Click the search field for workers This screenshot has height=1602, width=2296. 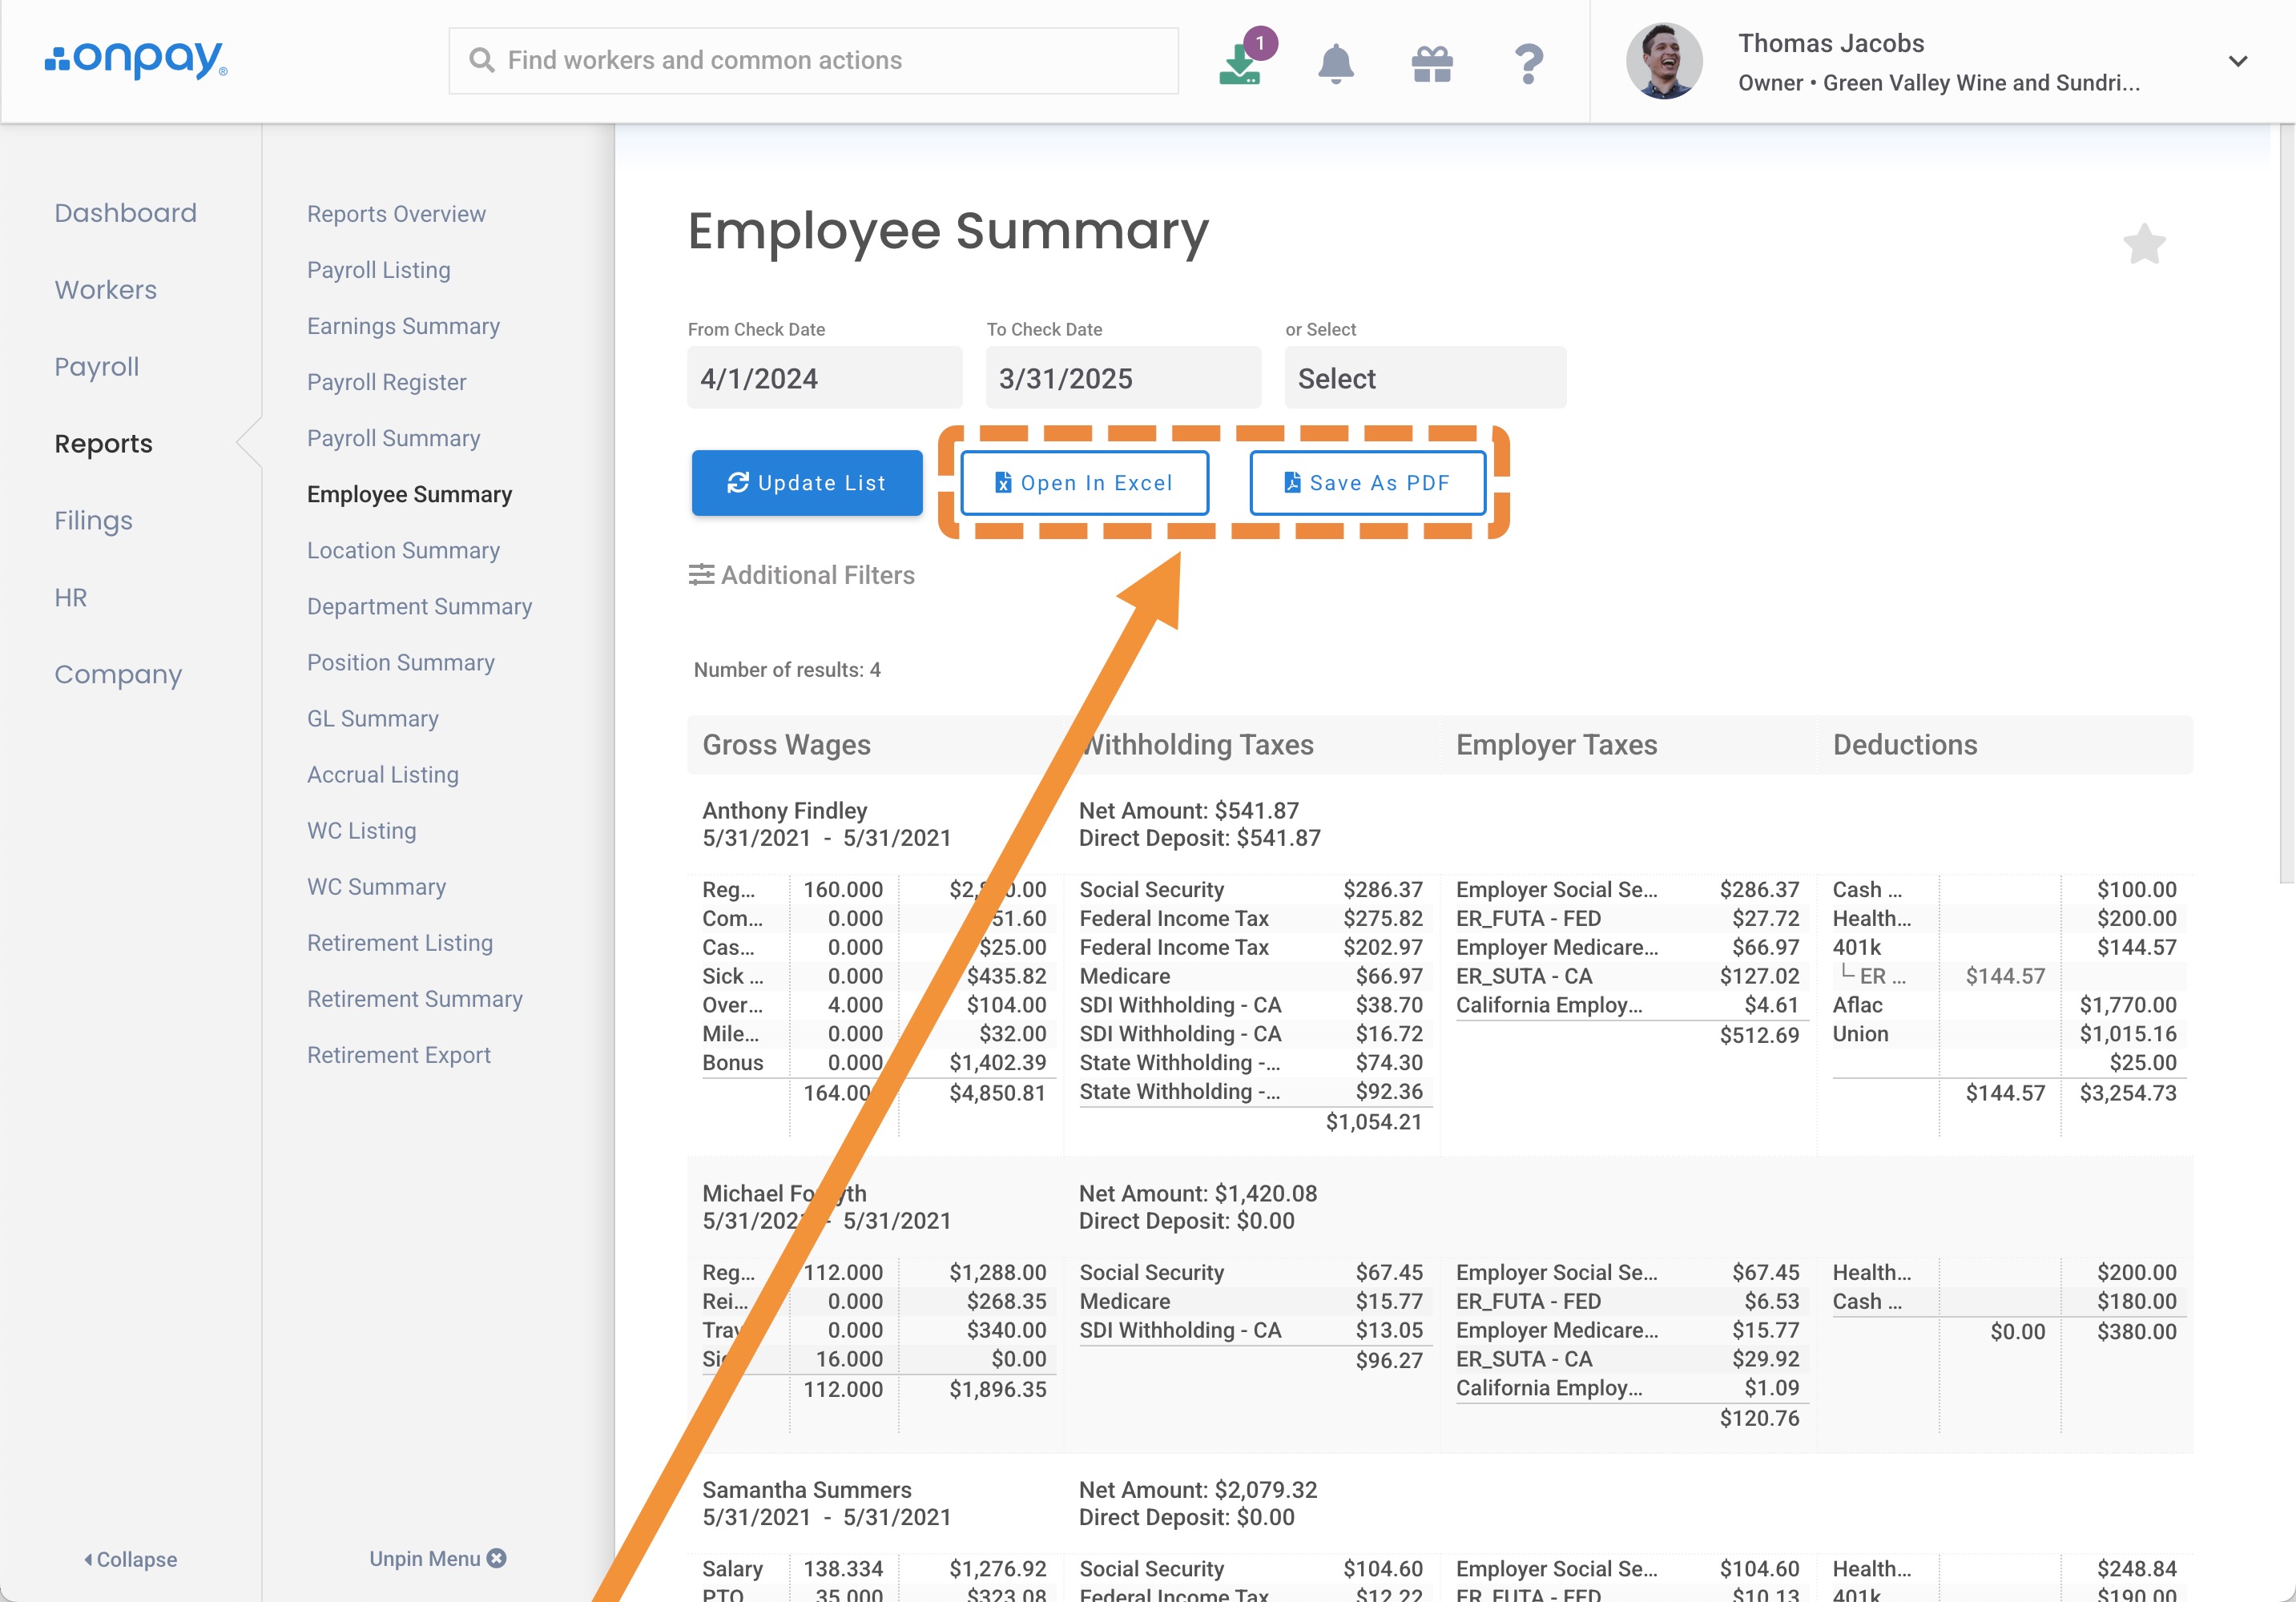(x=813, y=61)
